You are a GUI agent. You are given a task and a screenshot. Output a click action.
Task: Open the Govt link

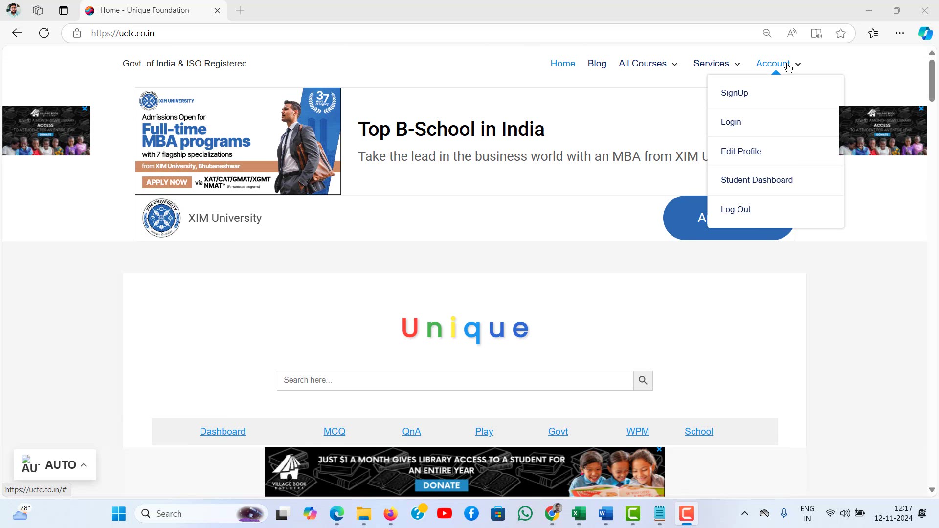click(x=558, y=432)
